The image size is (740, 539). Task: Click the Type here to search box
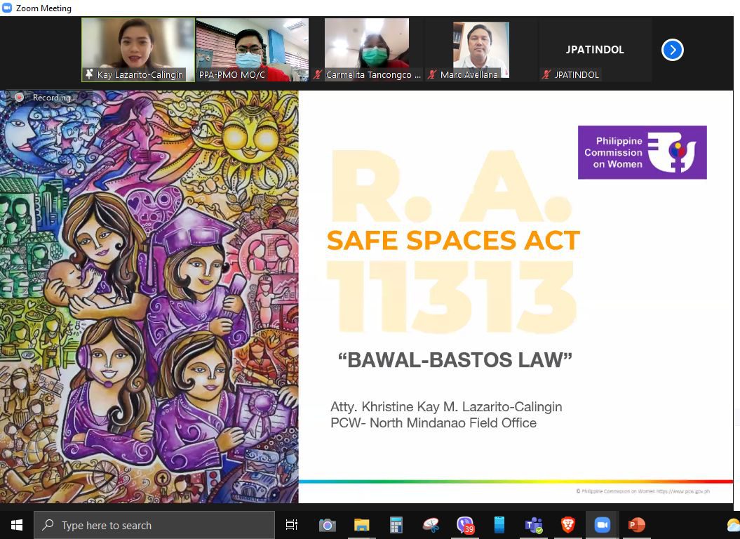(x=154, y=525)
